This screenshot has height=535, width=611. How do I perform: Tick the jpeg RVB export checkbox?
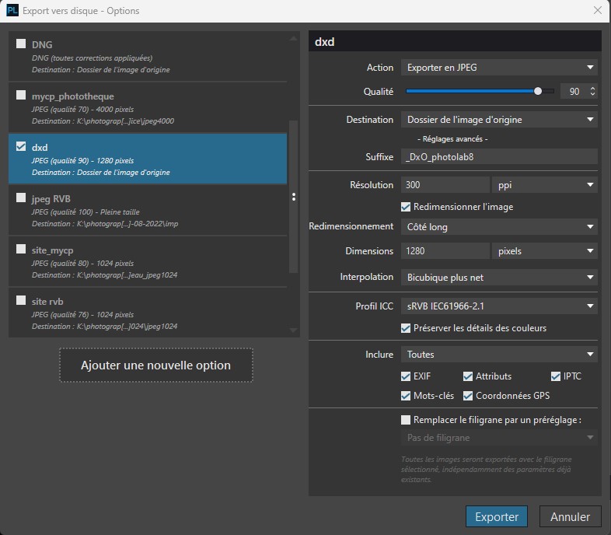(x=21, y=198)
